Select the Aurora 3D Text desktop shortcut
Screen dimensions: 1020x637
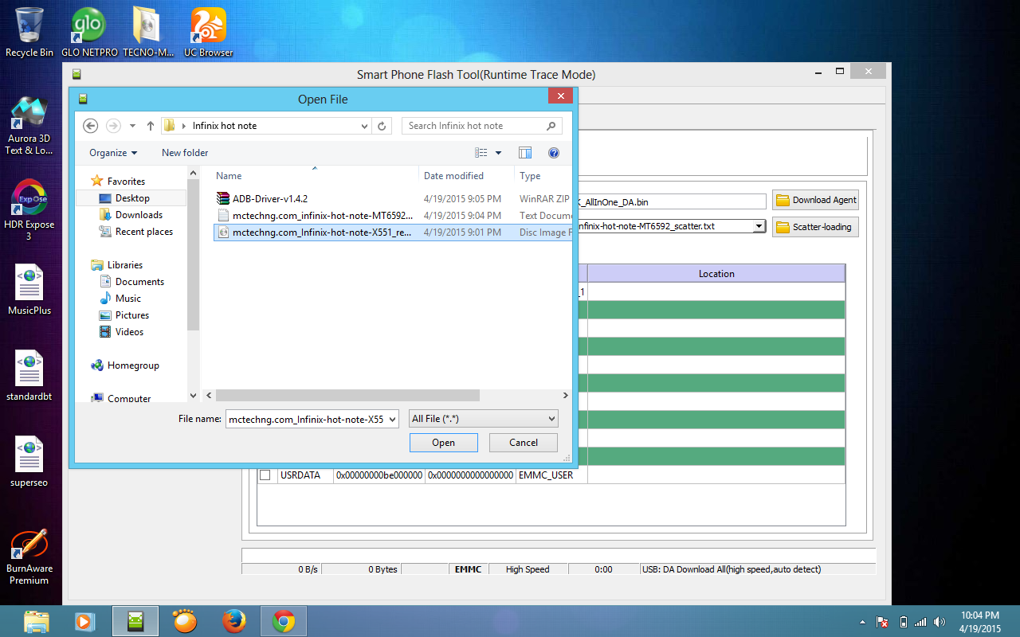point(29,126)
